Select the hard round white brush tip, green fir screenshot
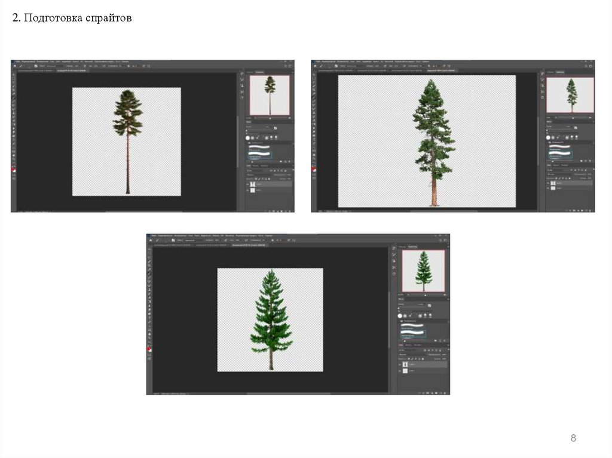Screen dimensions: 612x458 click(x=400, y=316)
